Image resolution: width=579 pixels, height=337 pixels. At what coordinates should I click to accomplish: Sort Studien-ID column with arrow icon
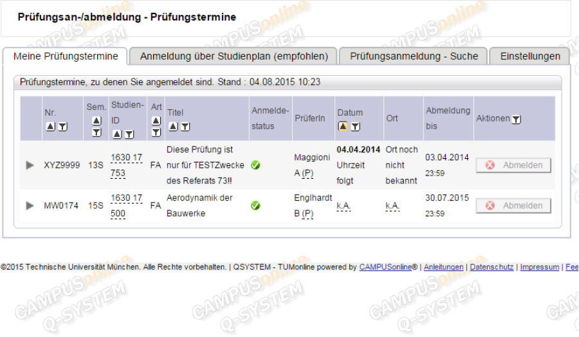pos(116,134)
